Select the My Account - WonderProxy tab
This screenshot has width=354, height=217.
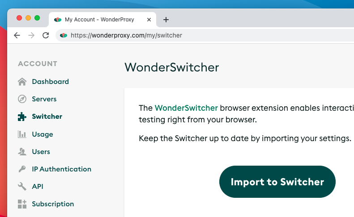coord(102,20)
